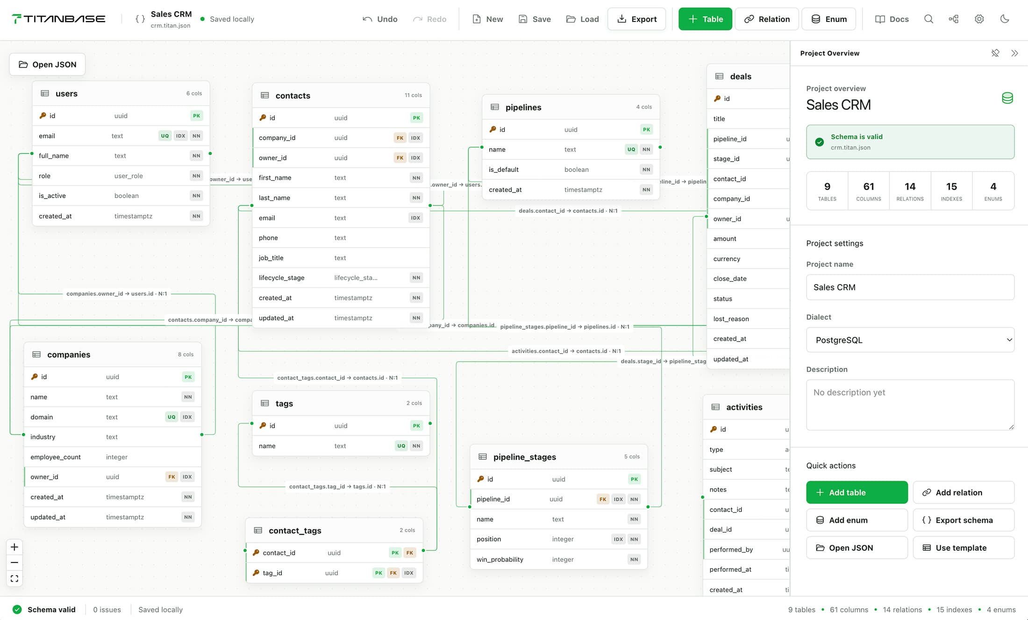Viewport: 1028px width, 620px height.
Task: Click Use template in Quick actions
Action: [x=964, y=548]
